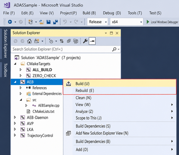179x155 pixels.
Task: Choose Rebuild (E) from context menu
Action: coord(120,90)
